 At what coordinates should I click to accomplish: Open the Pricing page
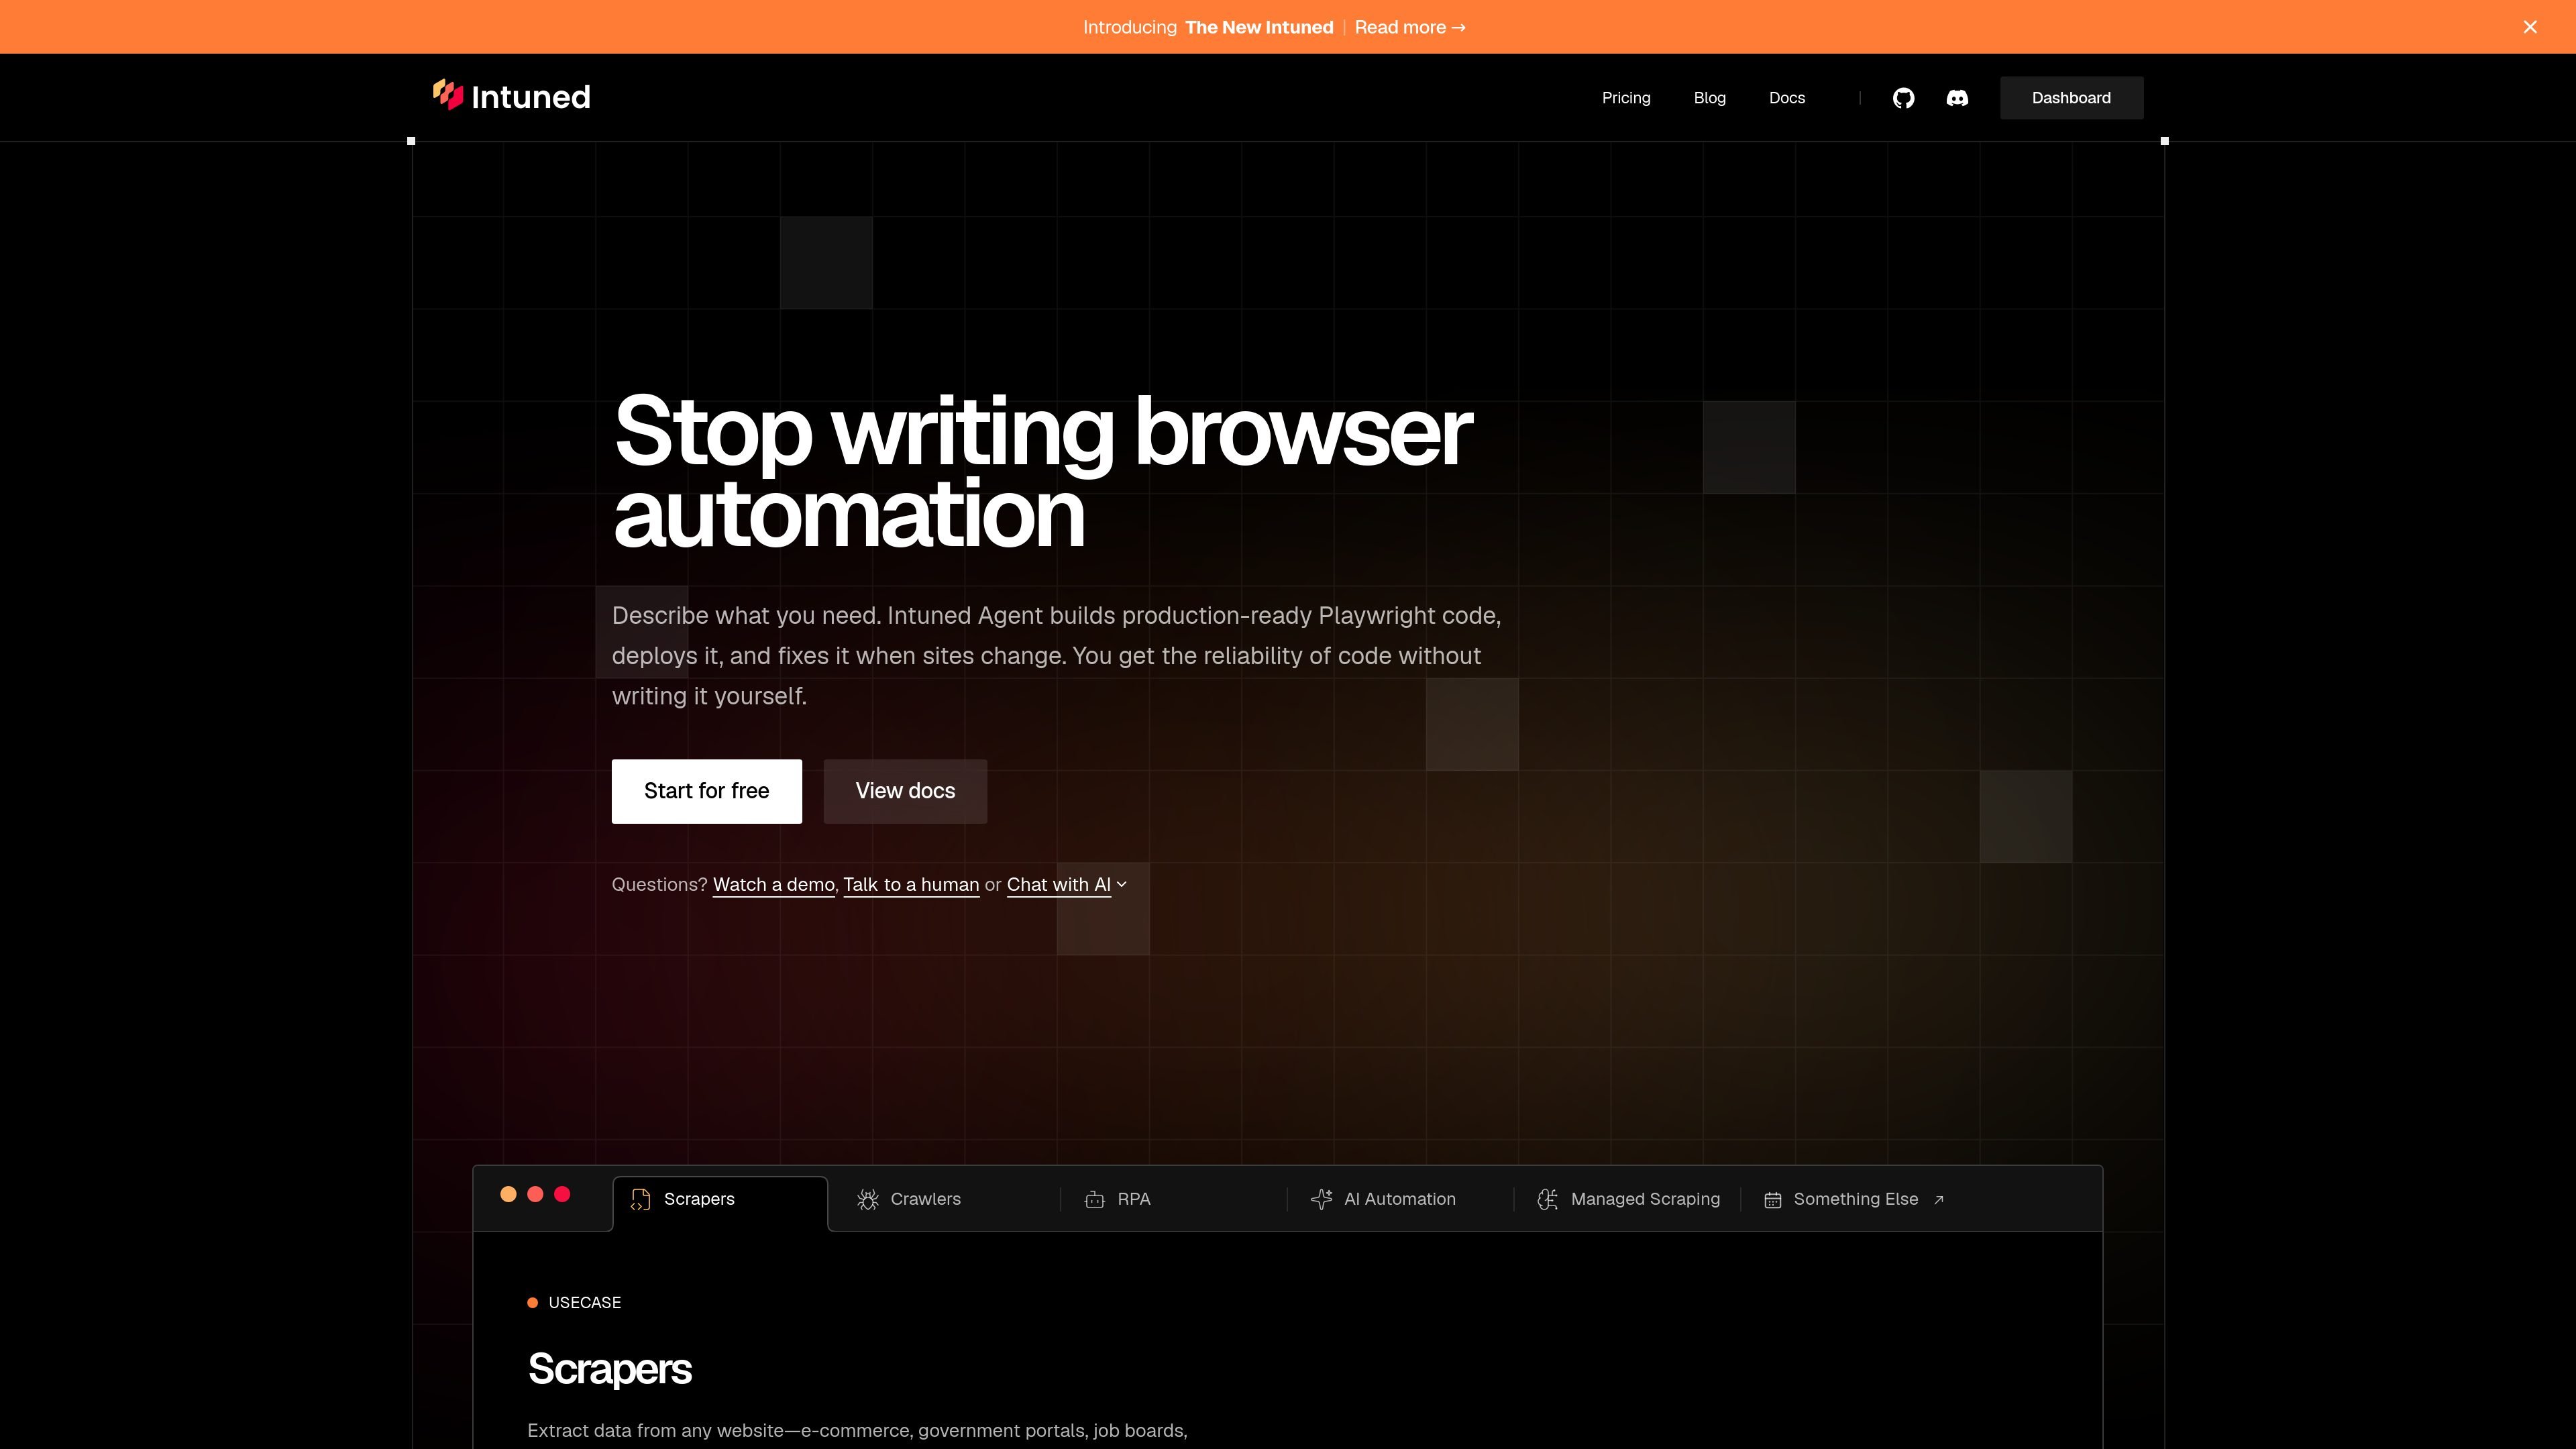(x=1626, y=98)
